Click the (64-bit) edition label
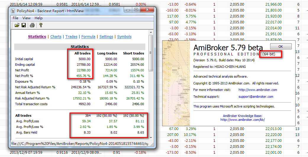This screenshot has width=308, height=157. pyautogui.click(x=269, y=54)
